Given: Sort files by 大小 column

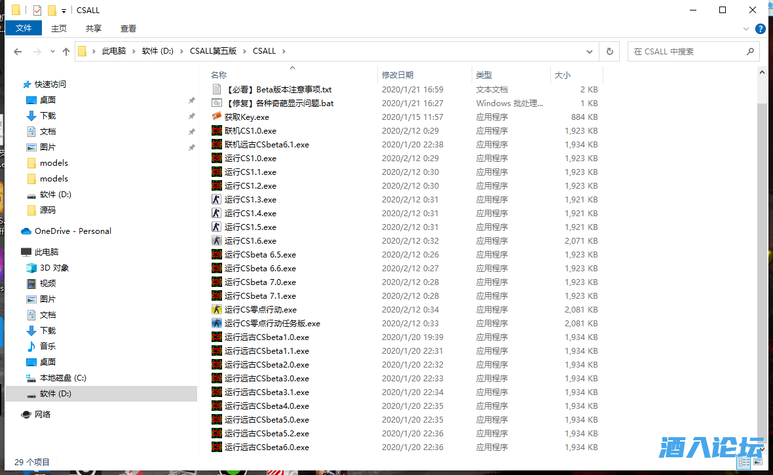Looking at the screenshot, I should click(563, 75).
